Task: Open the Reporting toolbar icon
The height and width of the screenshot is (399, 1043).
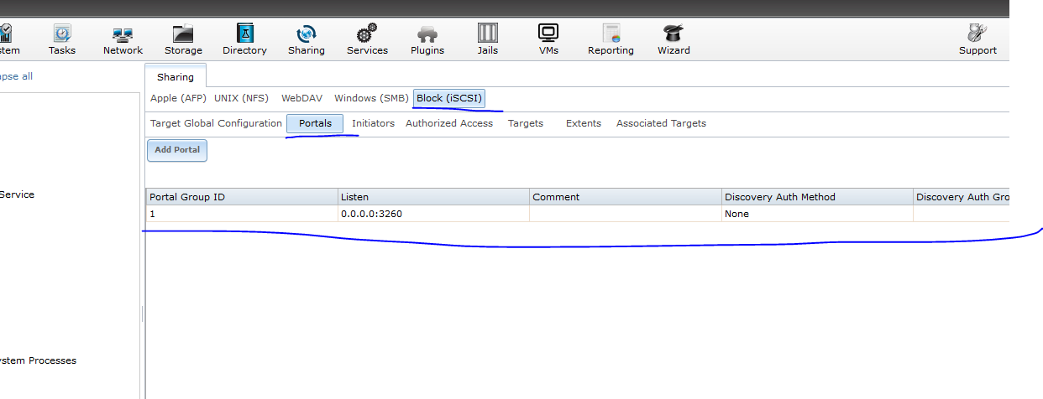Action: coord(611,39)
